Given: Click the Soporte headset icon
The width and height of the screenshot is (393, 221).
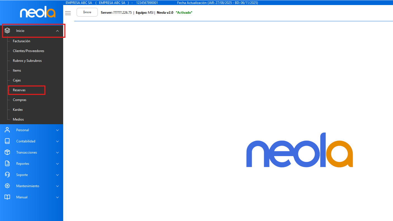Looking at the screenshot, I should (7, 175).
